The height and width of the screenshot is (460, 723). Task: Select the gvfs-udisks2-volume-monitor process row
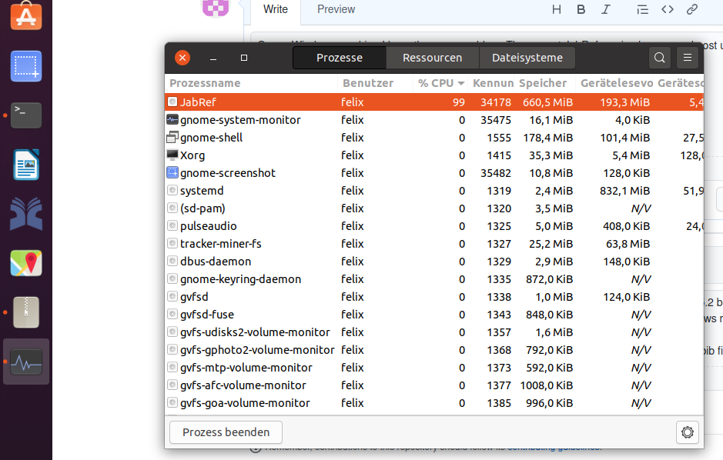click(434, 332)
